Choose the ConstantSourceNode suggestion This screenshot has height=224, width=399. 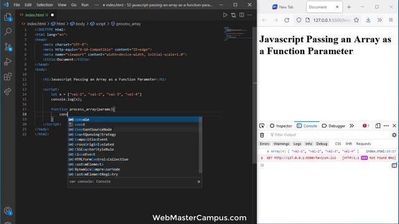point(135,129)
